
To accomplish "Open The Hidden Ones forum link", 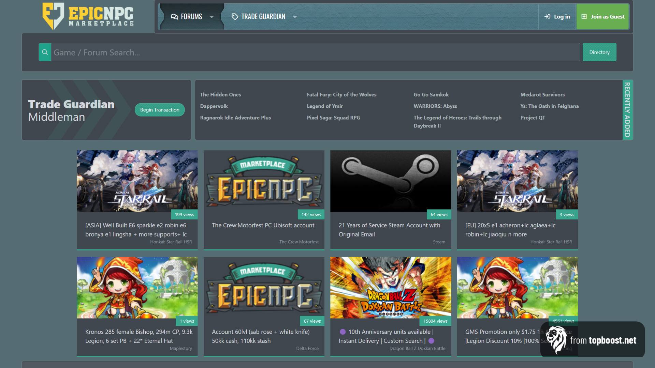I will click(x=220, y=94).
